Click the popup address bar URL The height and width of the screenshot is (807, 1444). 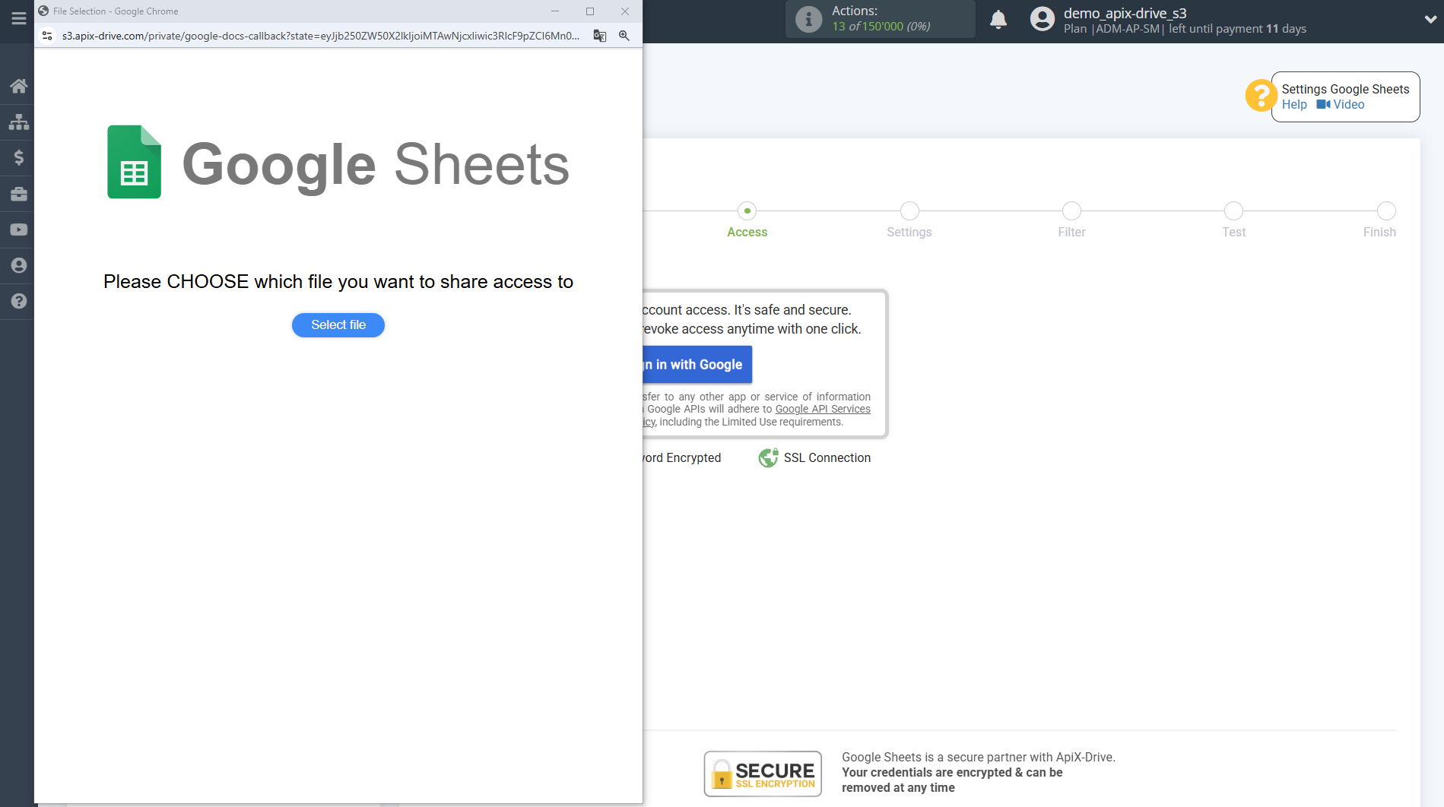pos(320,36)
